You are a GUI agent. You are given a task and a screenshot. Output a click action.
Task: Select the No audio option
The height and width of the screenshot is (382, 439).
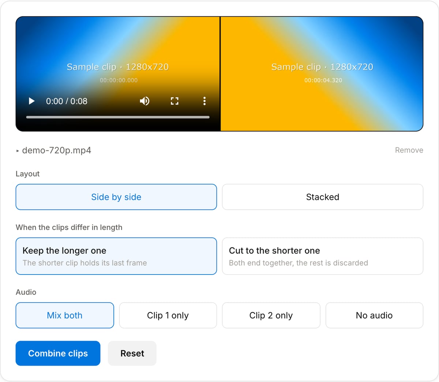tap(374, 315)
